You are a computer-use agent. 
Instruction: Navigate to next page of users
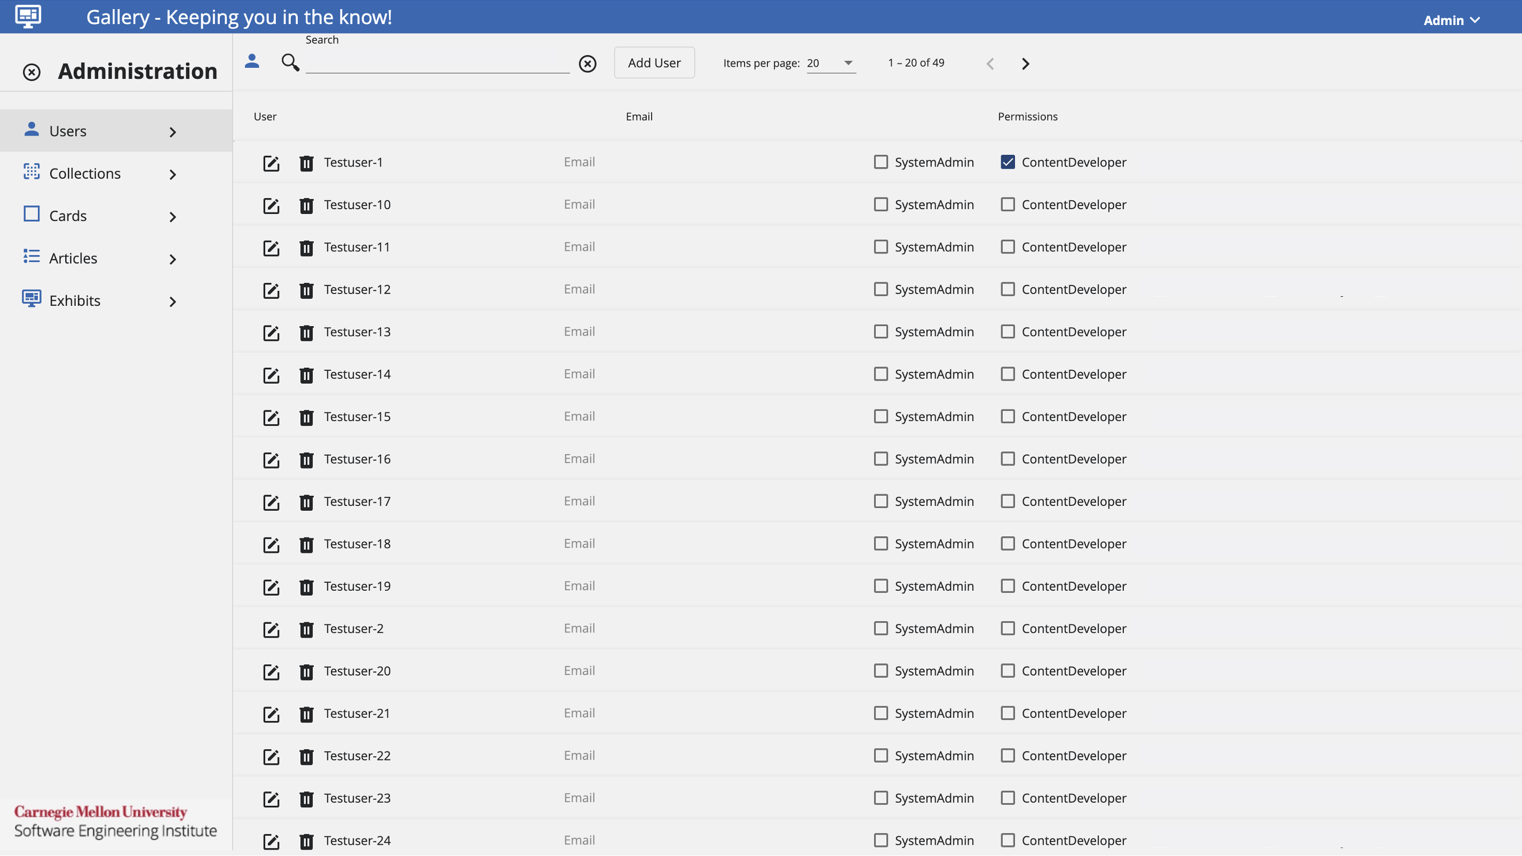(x=1026, y=63)
